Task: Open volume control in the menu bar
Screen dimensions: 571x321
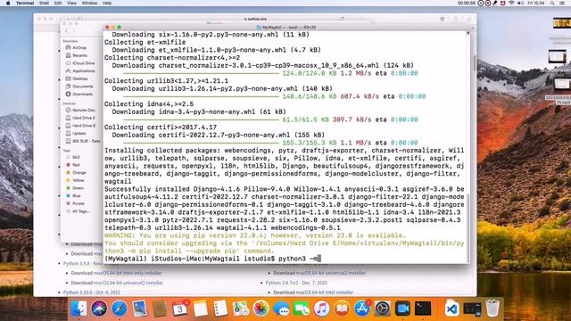Action: [520, 3]
